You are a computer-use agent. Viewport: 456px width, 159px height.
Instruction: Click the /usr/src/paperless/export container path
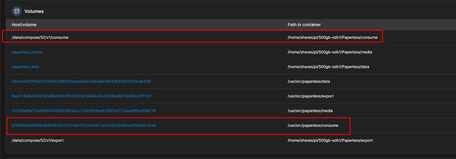pos(311,96)
